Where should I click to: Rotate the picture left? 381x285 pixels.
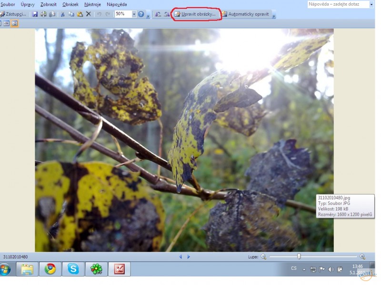(x=158, y=14)
